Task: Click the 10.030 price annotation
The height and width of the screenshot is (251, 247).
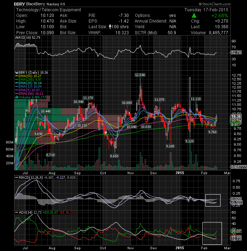Action: [146, 127]
